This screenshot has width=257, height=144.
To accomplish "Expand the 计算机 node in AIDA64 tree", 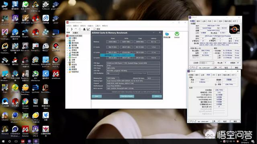I will point(67,38).
